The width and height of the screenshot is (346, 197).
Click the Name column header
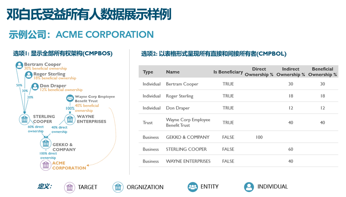(x=173, y=72)
